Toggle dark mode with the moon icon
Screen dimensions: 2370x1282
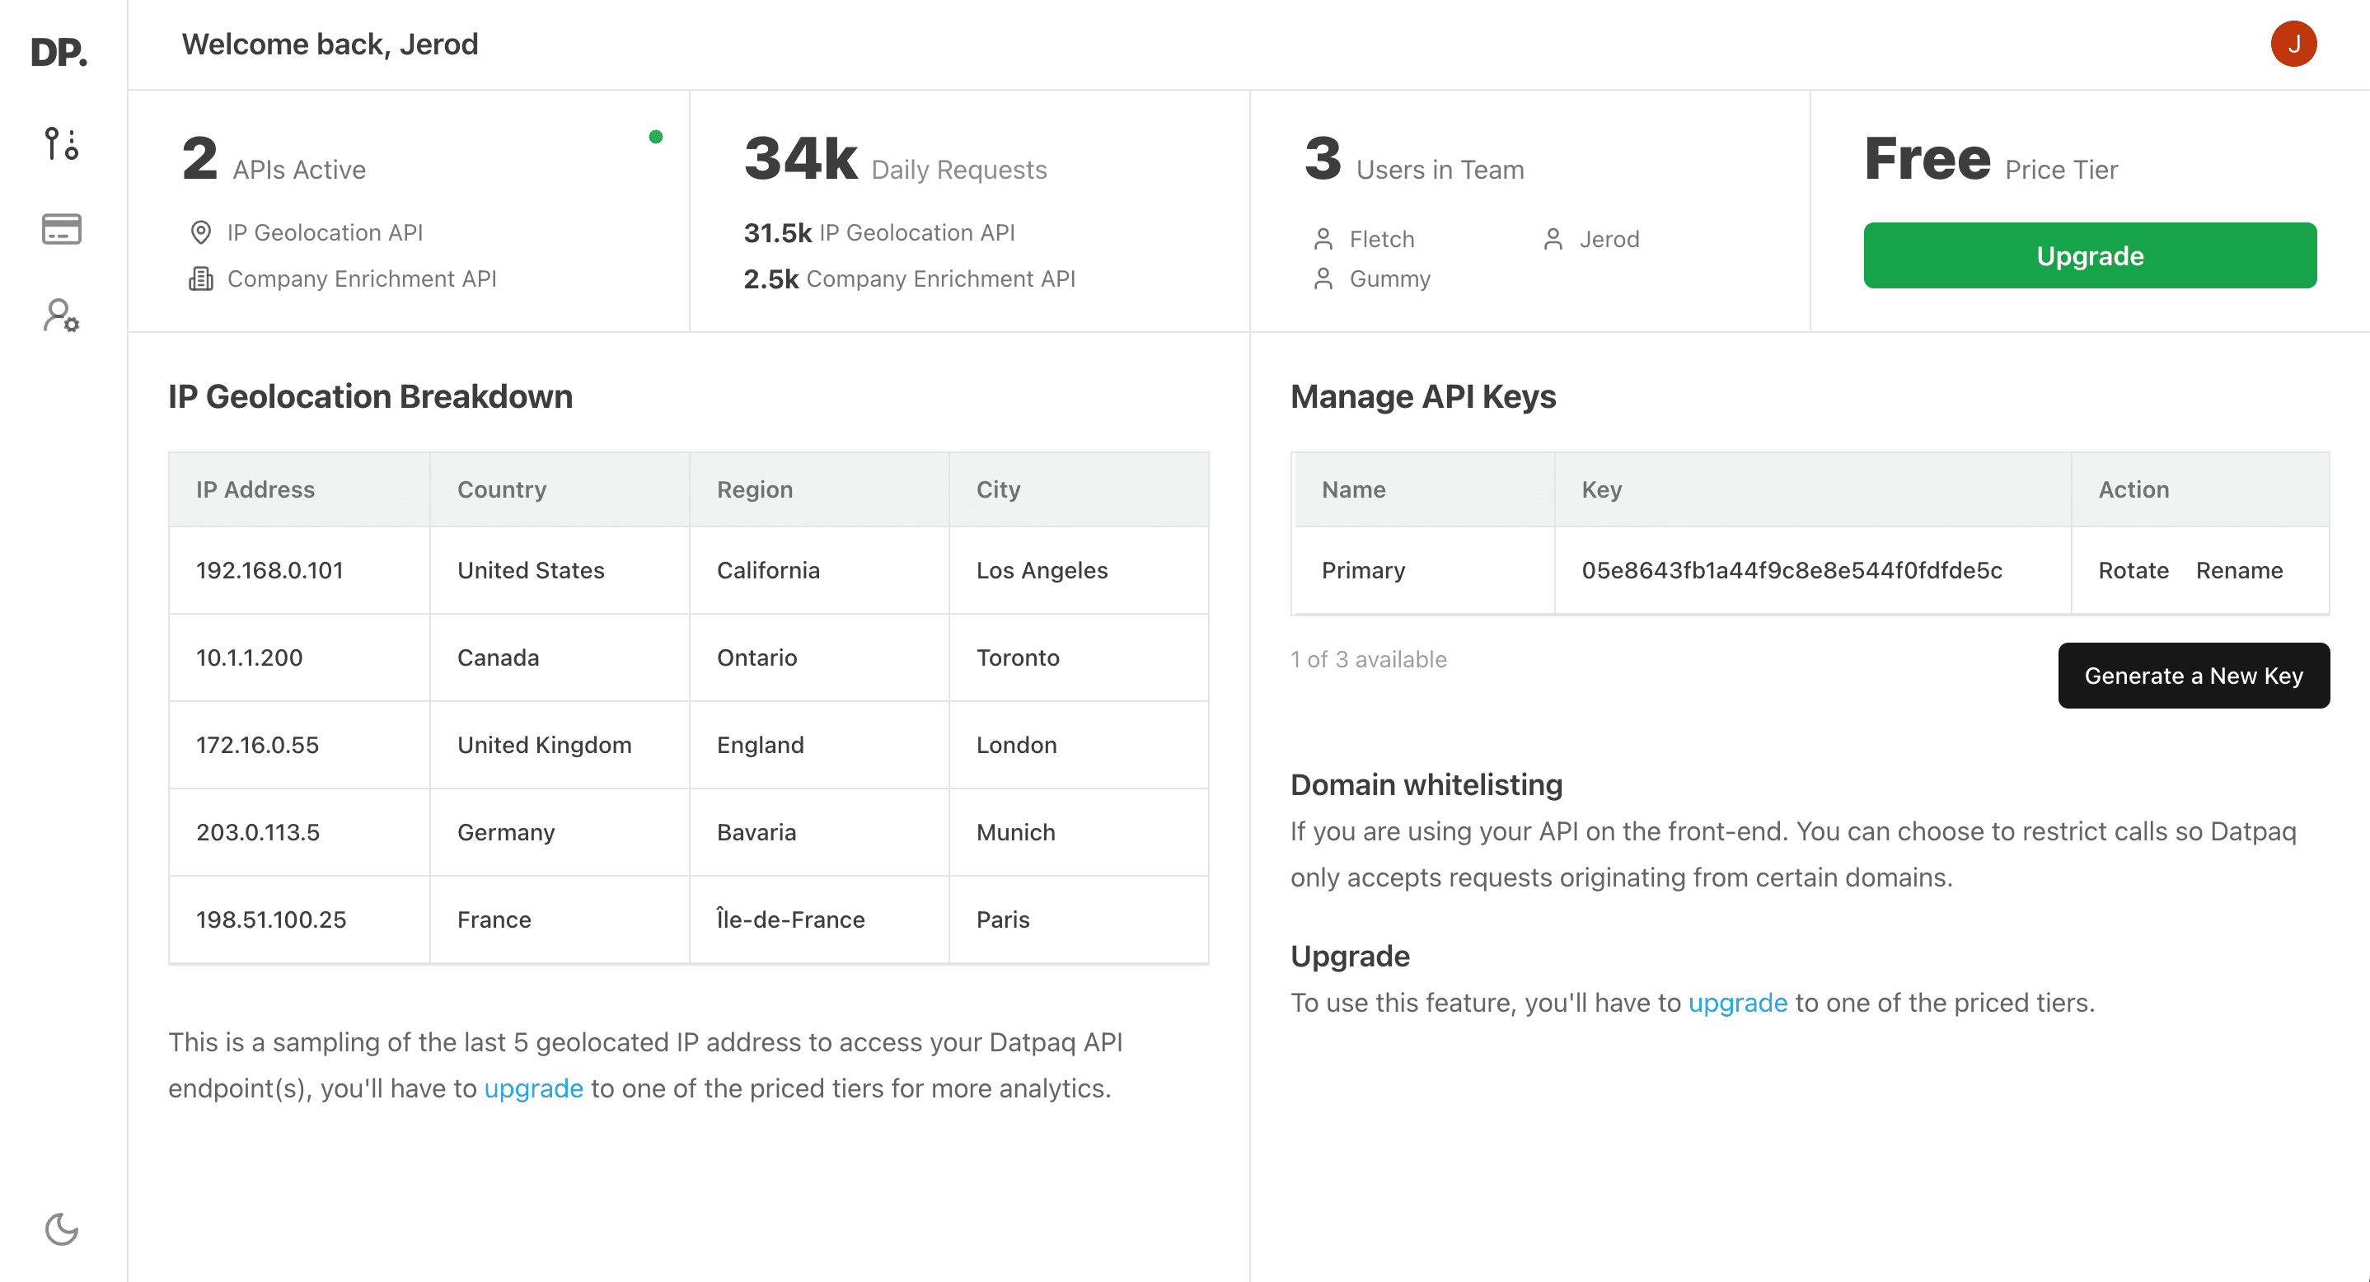point(62,1228)
